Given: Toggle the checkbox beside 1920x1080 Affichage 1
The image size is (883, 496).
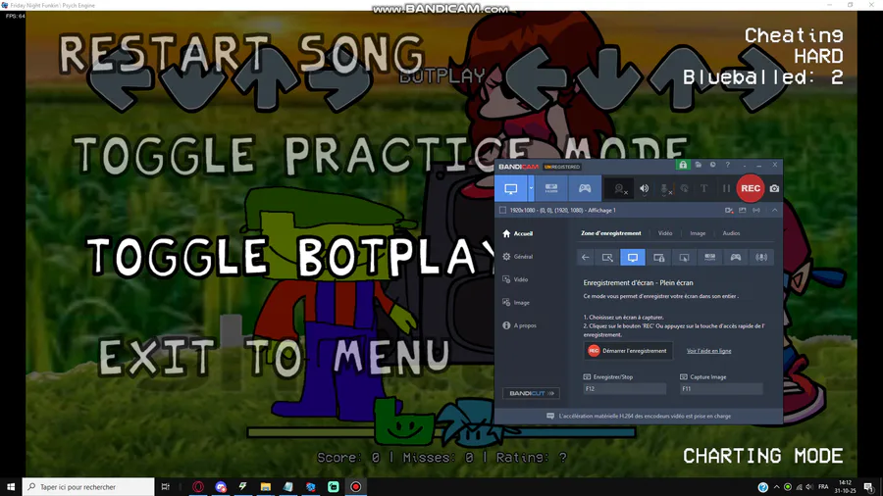Looking at the screenshot, I should (503, 211).
